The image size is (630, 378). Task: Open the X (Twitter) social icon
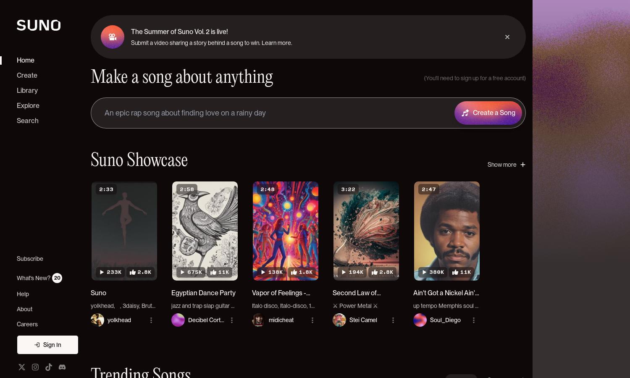pos(22,367)
